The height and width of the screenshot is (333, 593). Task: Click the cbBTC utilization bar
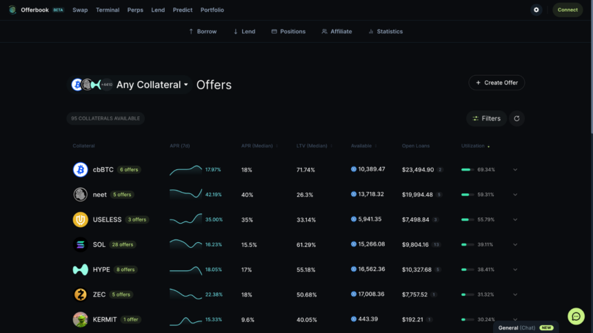point(468,170)
